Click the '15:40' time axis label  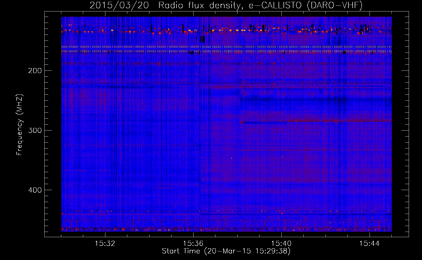(x=281, y=244)
